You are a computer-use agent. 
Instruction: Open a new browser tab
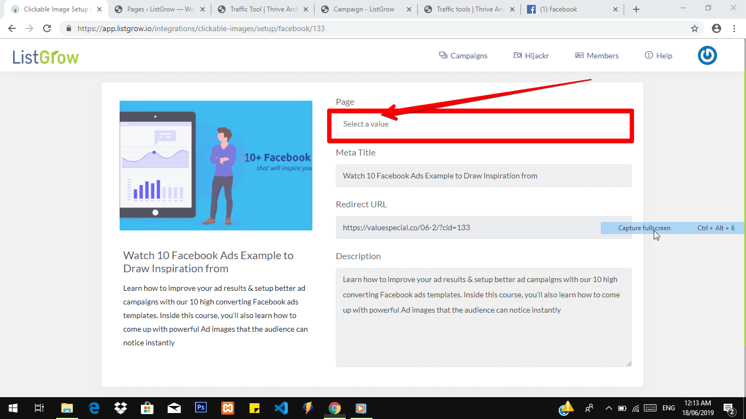point(636,9)
